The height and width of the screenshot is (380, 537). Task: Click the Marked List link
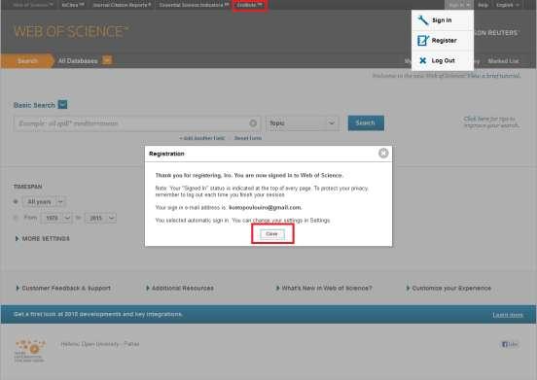tap(503, 61)
